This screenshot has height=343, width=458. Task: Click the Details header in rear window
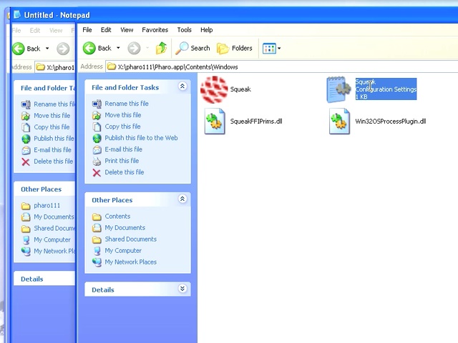(31, 279)
